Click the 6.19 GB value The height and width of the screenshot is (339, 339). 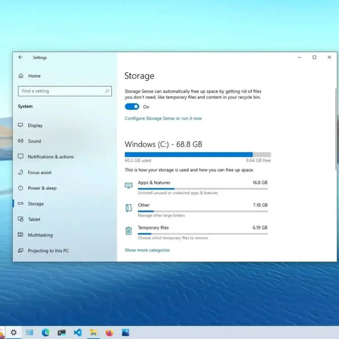pyautogui.click(x=260, y=227)
